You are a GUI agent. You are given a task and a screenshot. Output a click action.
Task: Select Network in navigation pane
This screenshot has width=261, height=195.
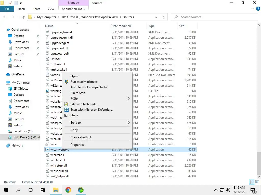[17, 145]
